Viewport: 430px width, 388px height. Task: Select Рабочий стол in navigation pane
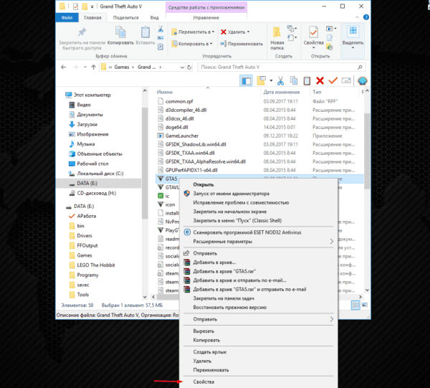[88, 164]
